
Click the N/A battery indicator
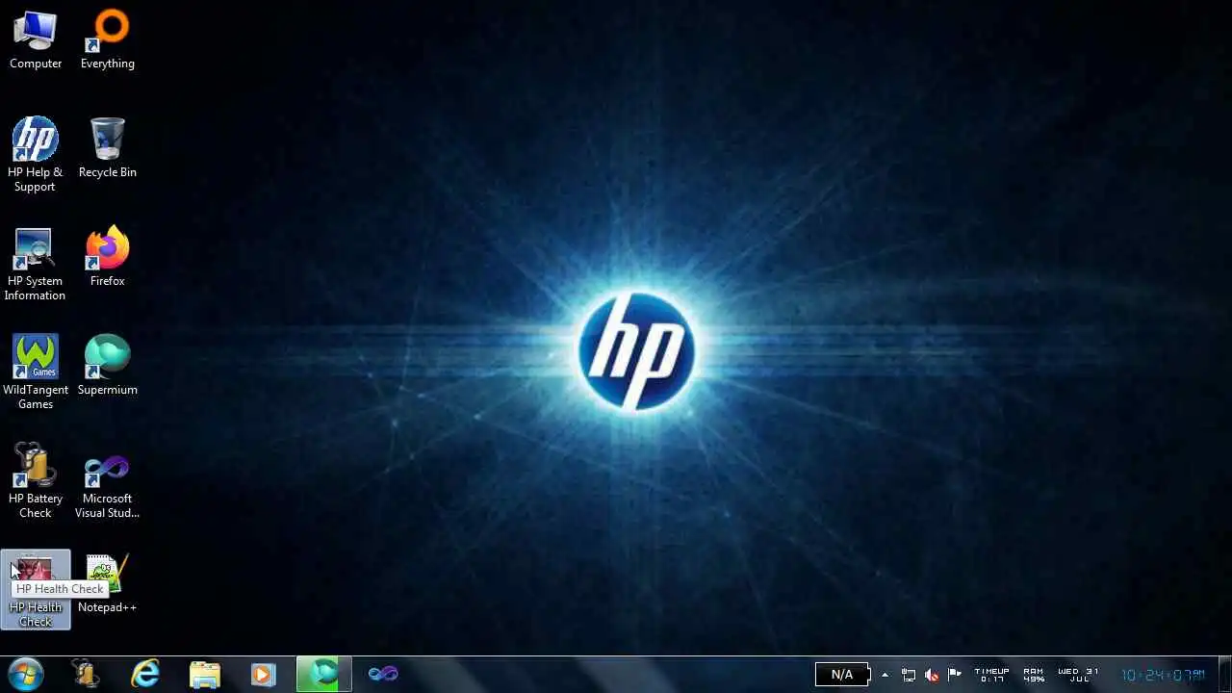click(x=842, y=675)
